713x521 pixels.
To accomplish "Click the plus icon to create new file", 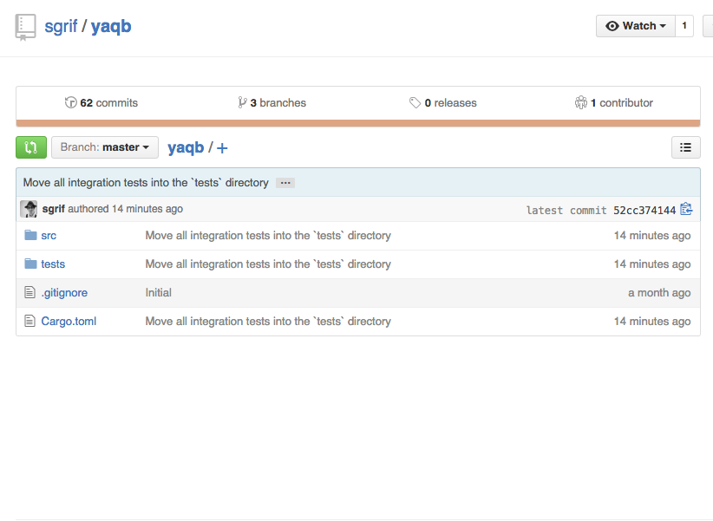I will pos(222,148).
